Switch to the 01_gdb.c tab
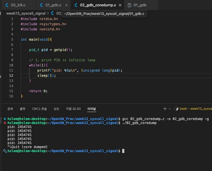Image resolution: width=212 pixels, height=171 pixels. tap(53, 5)
